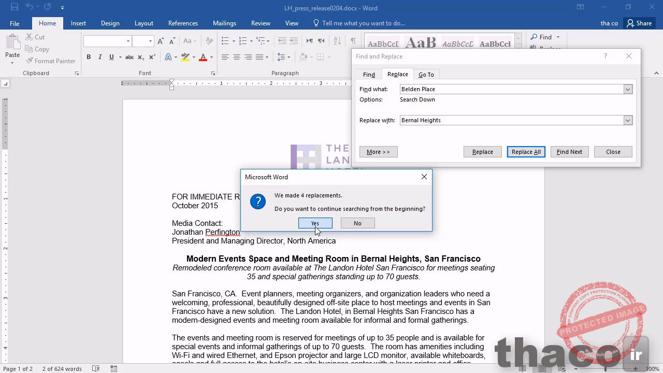Click the Bullets list icon
The width and height of the screenshot is (663, 373).
tap(225, 41)
